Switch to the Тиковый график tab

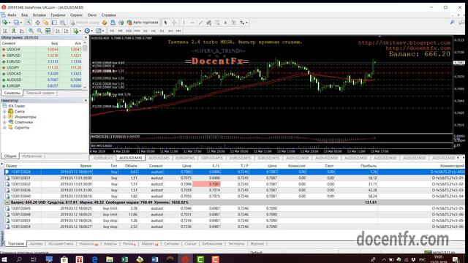[40, 93]
